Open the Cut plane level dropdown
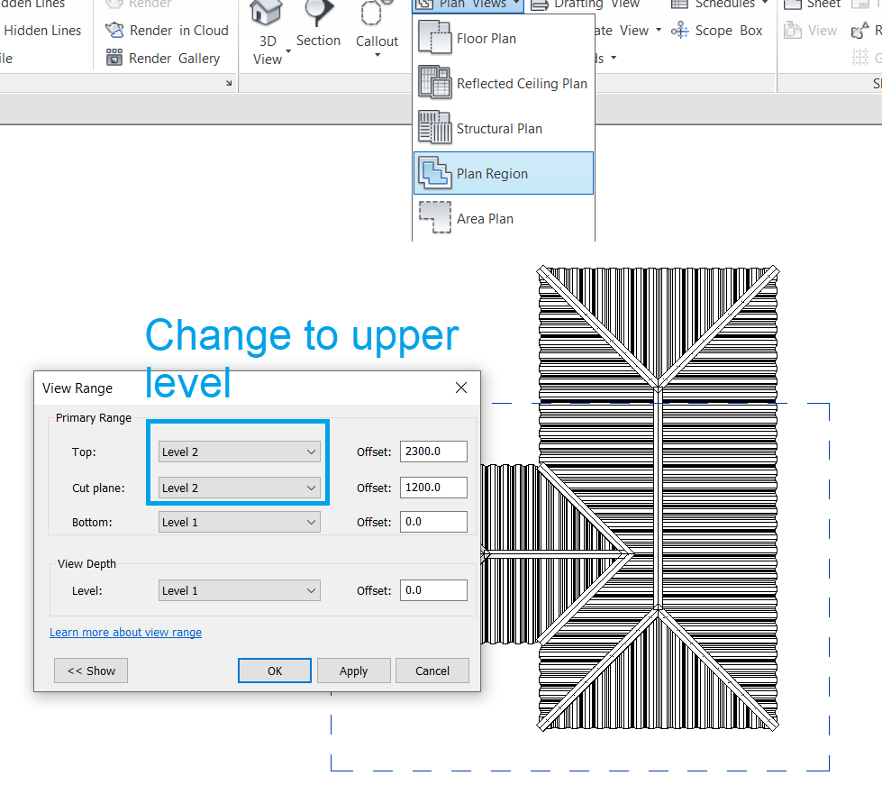Screen dimensions: 882x803 tap(310, 488)
